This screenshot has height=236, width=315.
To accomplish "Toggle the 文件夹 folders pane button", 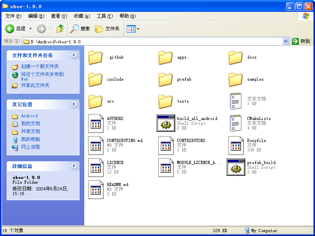I will [x=107, y=29].
